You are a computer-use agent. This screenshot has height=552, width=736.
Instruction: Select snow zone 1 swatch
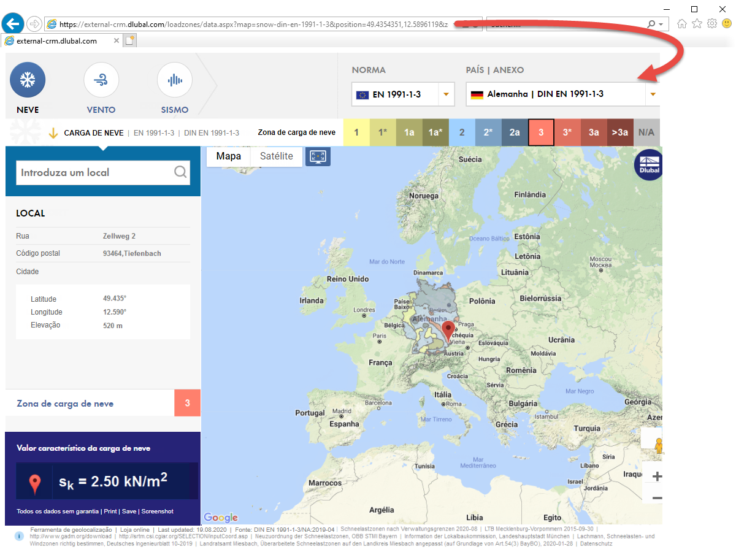pyautogui.click(x=356, y=132)
